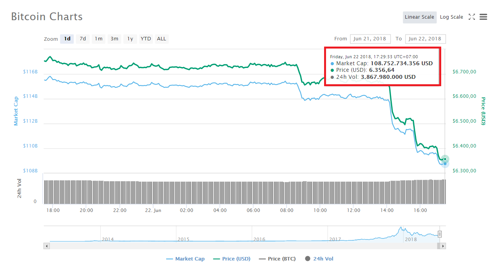Open the chart hamburger menu
Image resolution: width=498 pixels, height=264 pixels.
[483, 17]
